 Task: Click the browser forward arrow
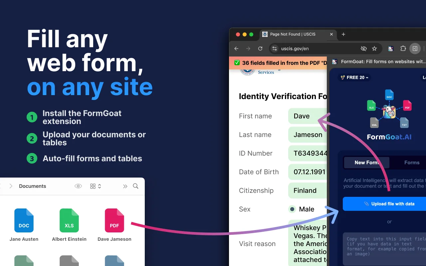click(248, 49)
